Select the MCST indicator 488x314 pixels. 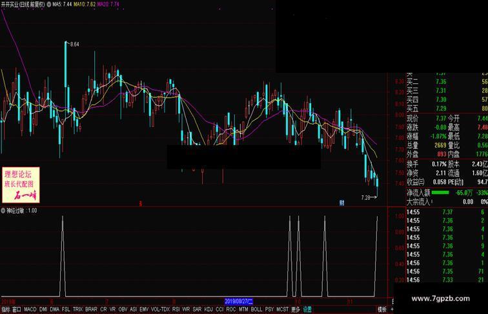(x=282, y=309)
